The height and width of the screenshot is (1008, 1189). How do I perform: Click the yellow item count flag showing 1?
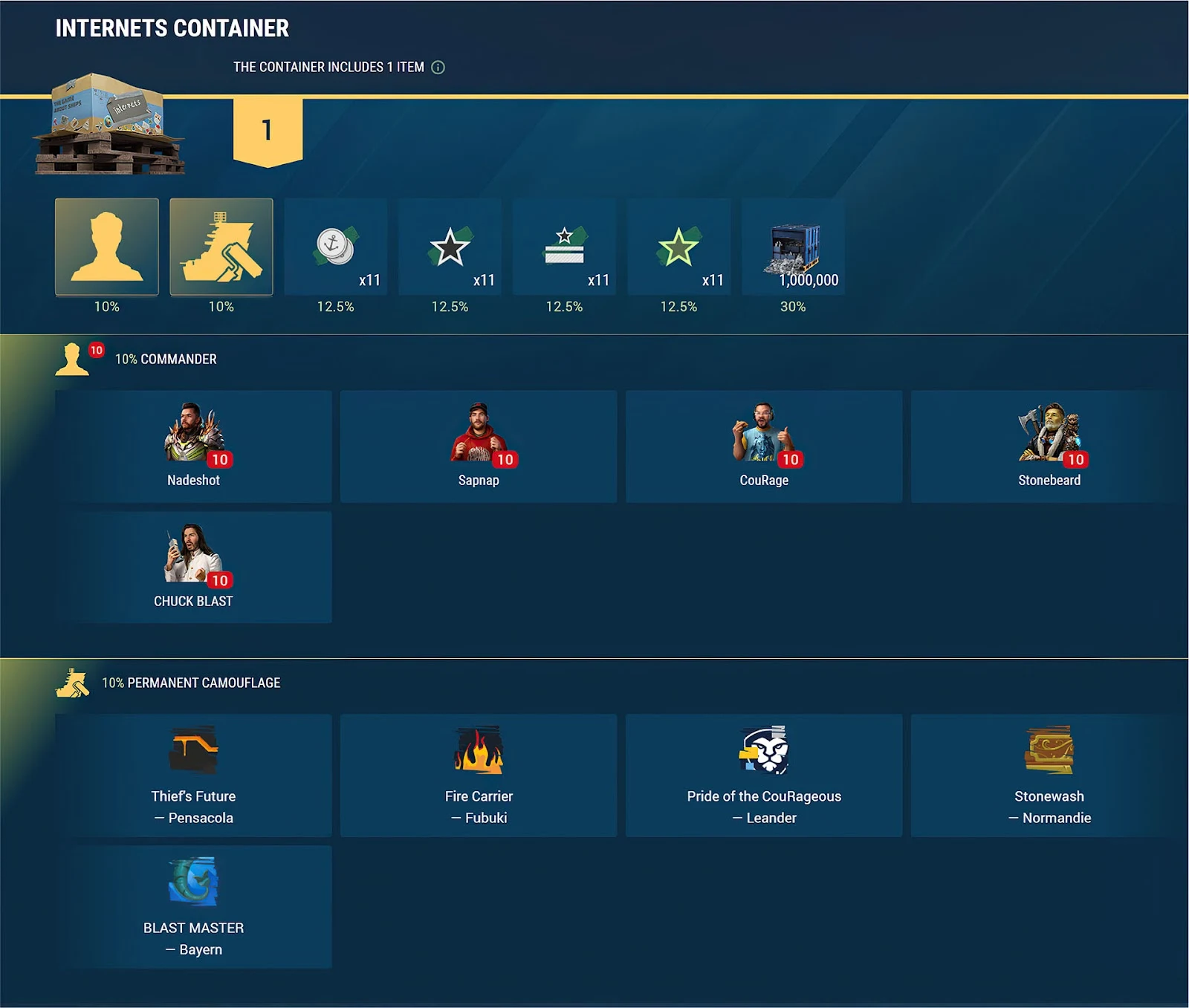pos(268,132)
